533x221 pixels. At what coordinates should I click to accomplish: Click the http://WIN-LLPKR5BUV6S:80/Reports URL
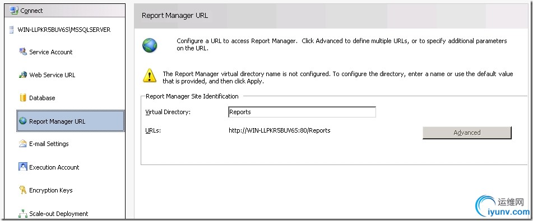[x=280, y=130]
